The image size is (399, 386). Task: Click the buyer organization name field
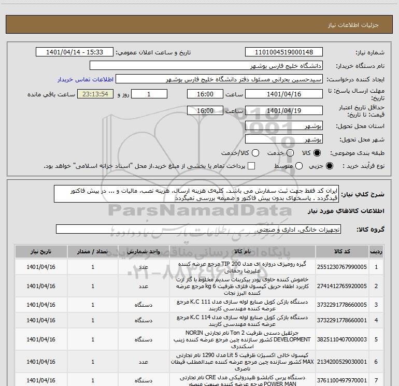(206, 66)
